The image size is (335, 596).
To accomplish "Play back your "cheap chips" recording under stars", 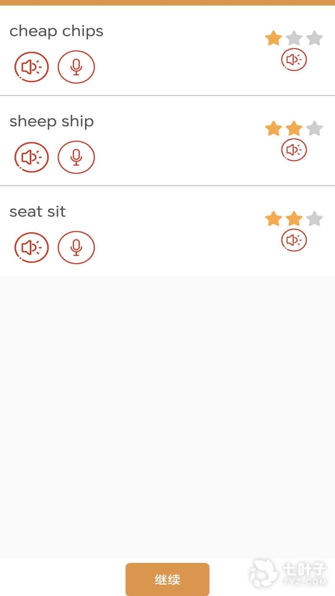I will (x=294, y=60).
